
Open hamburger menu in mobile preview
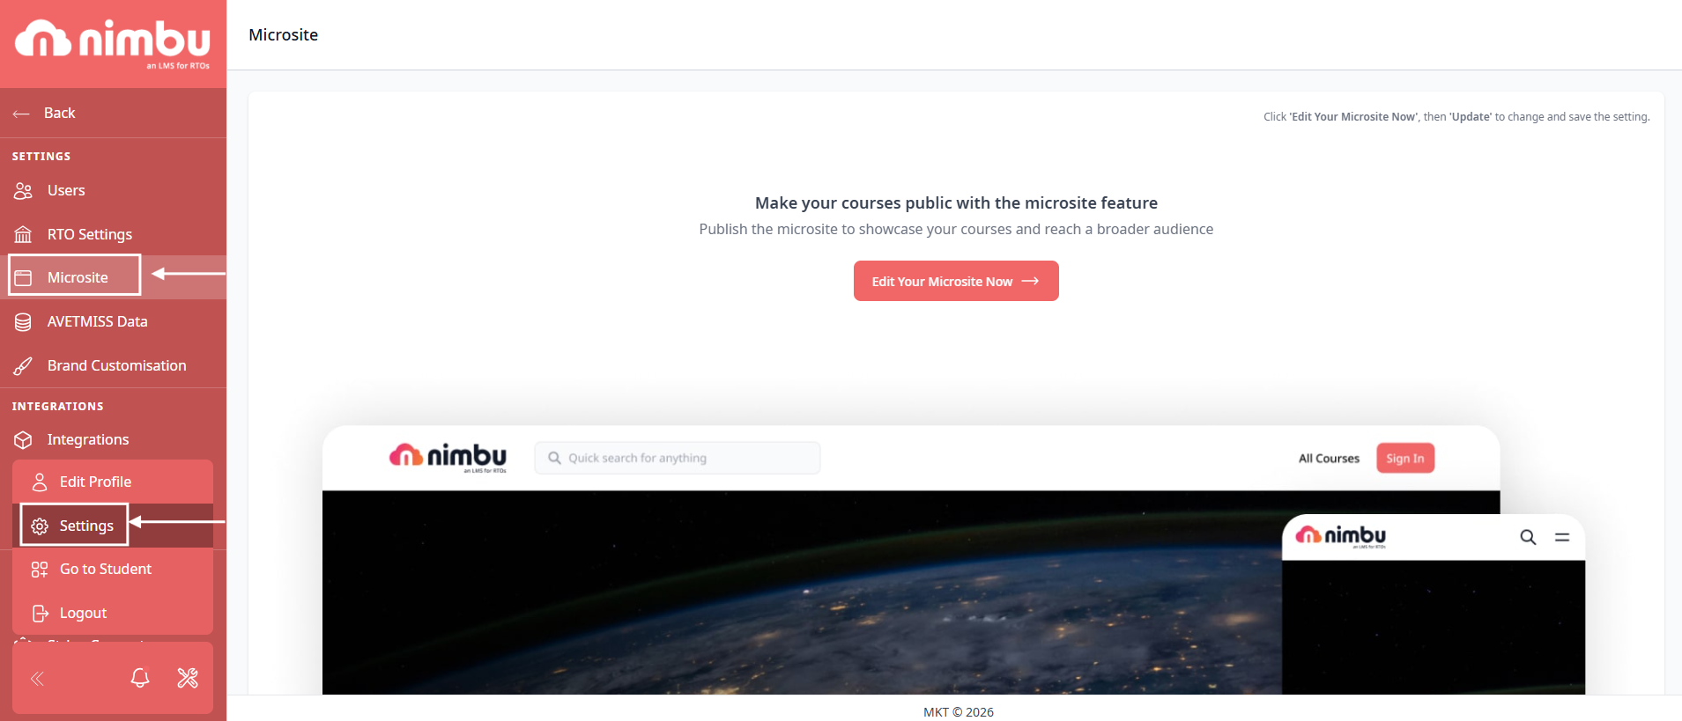[1562, 537]
